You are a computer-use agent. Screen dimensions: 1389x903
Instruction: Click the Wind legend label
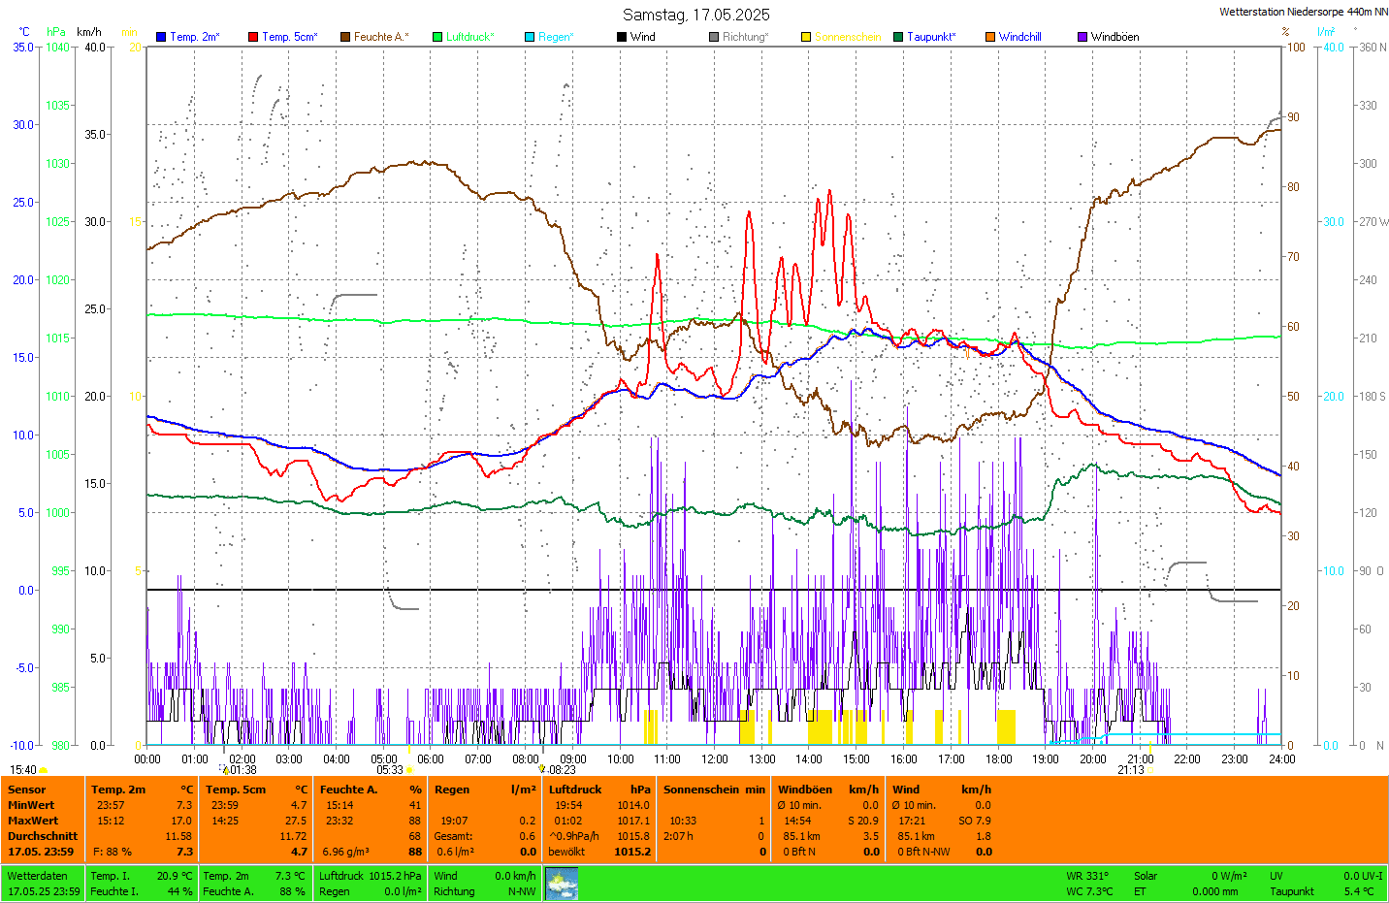coord(642,37)
